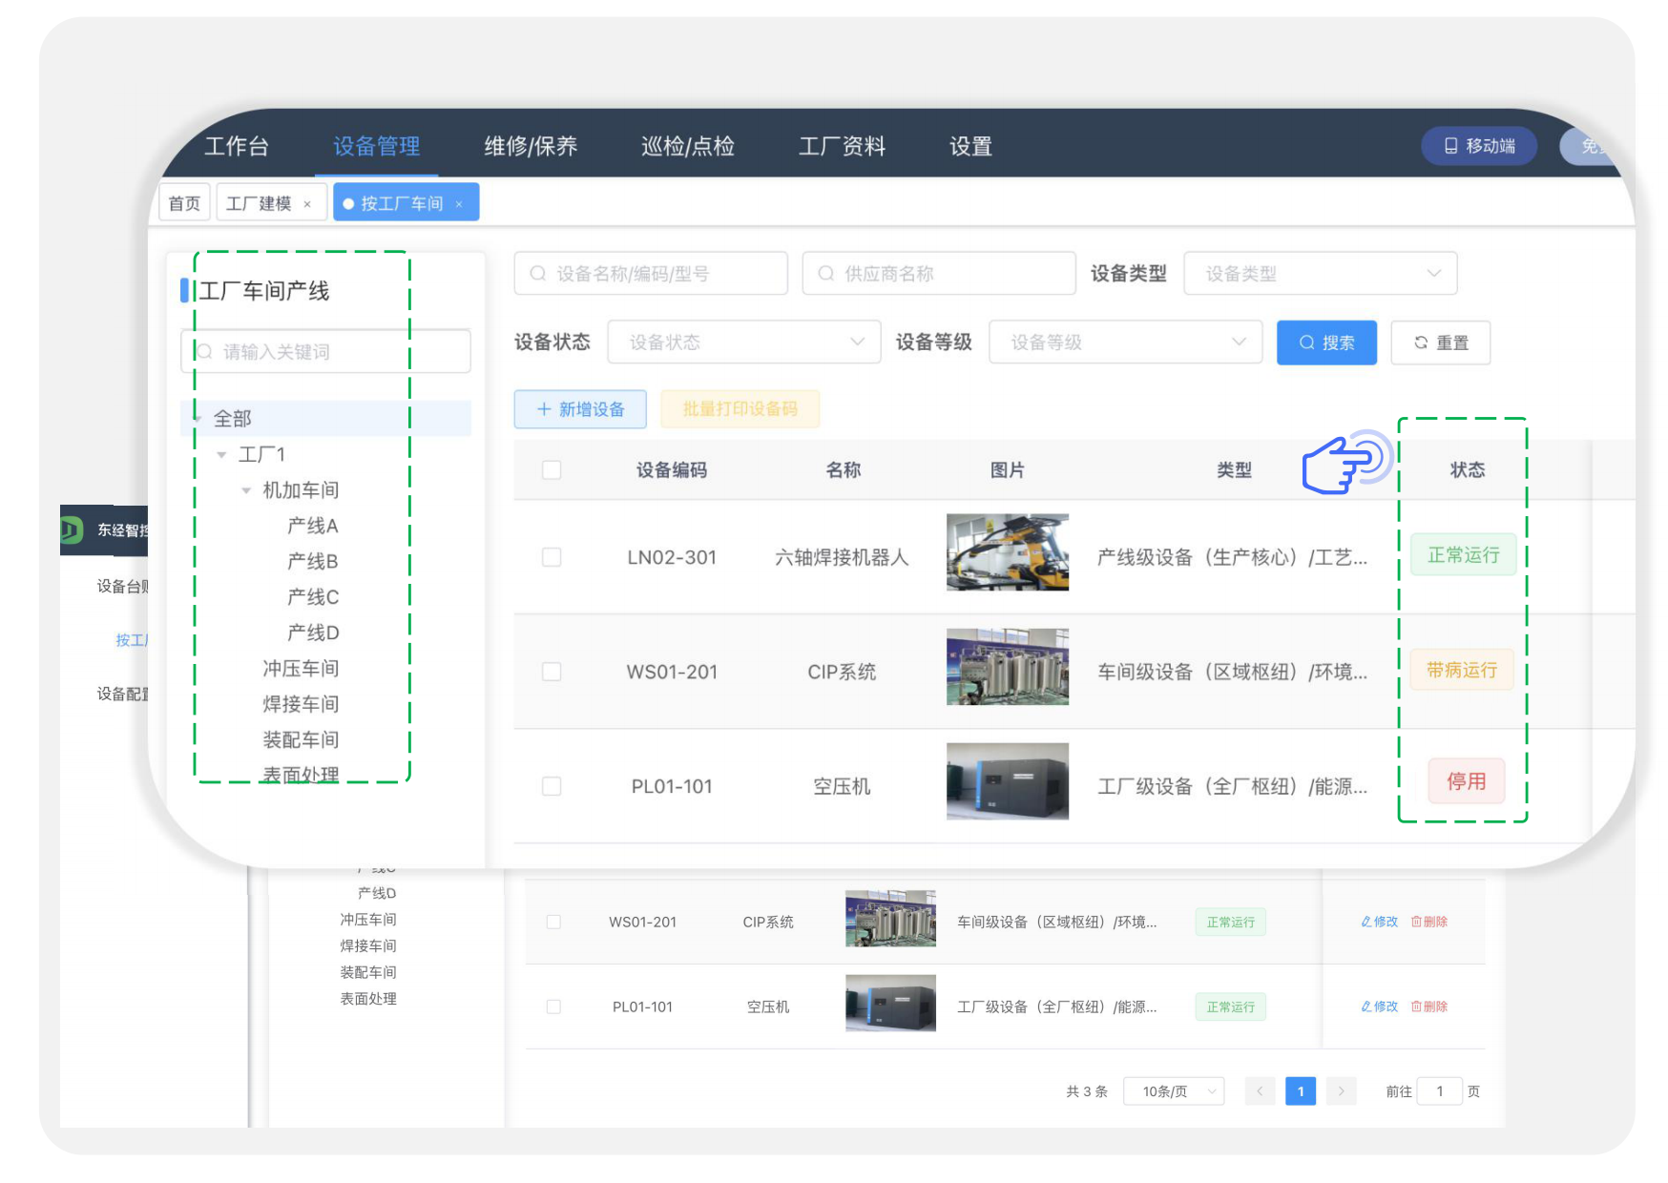Screen dimensions: 1668x1183
Task: Click 新增设备 add device button
Action: tap(580, 409)
